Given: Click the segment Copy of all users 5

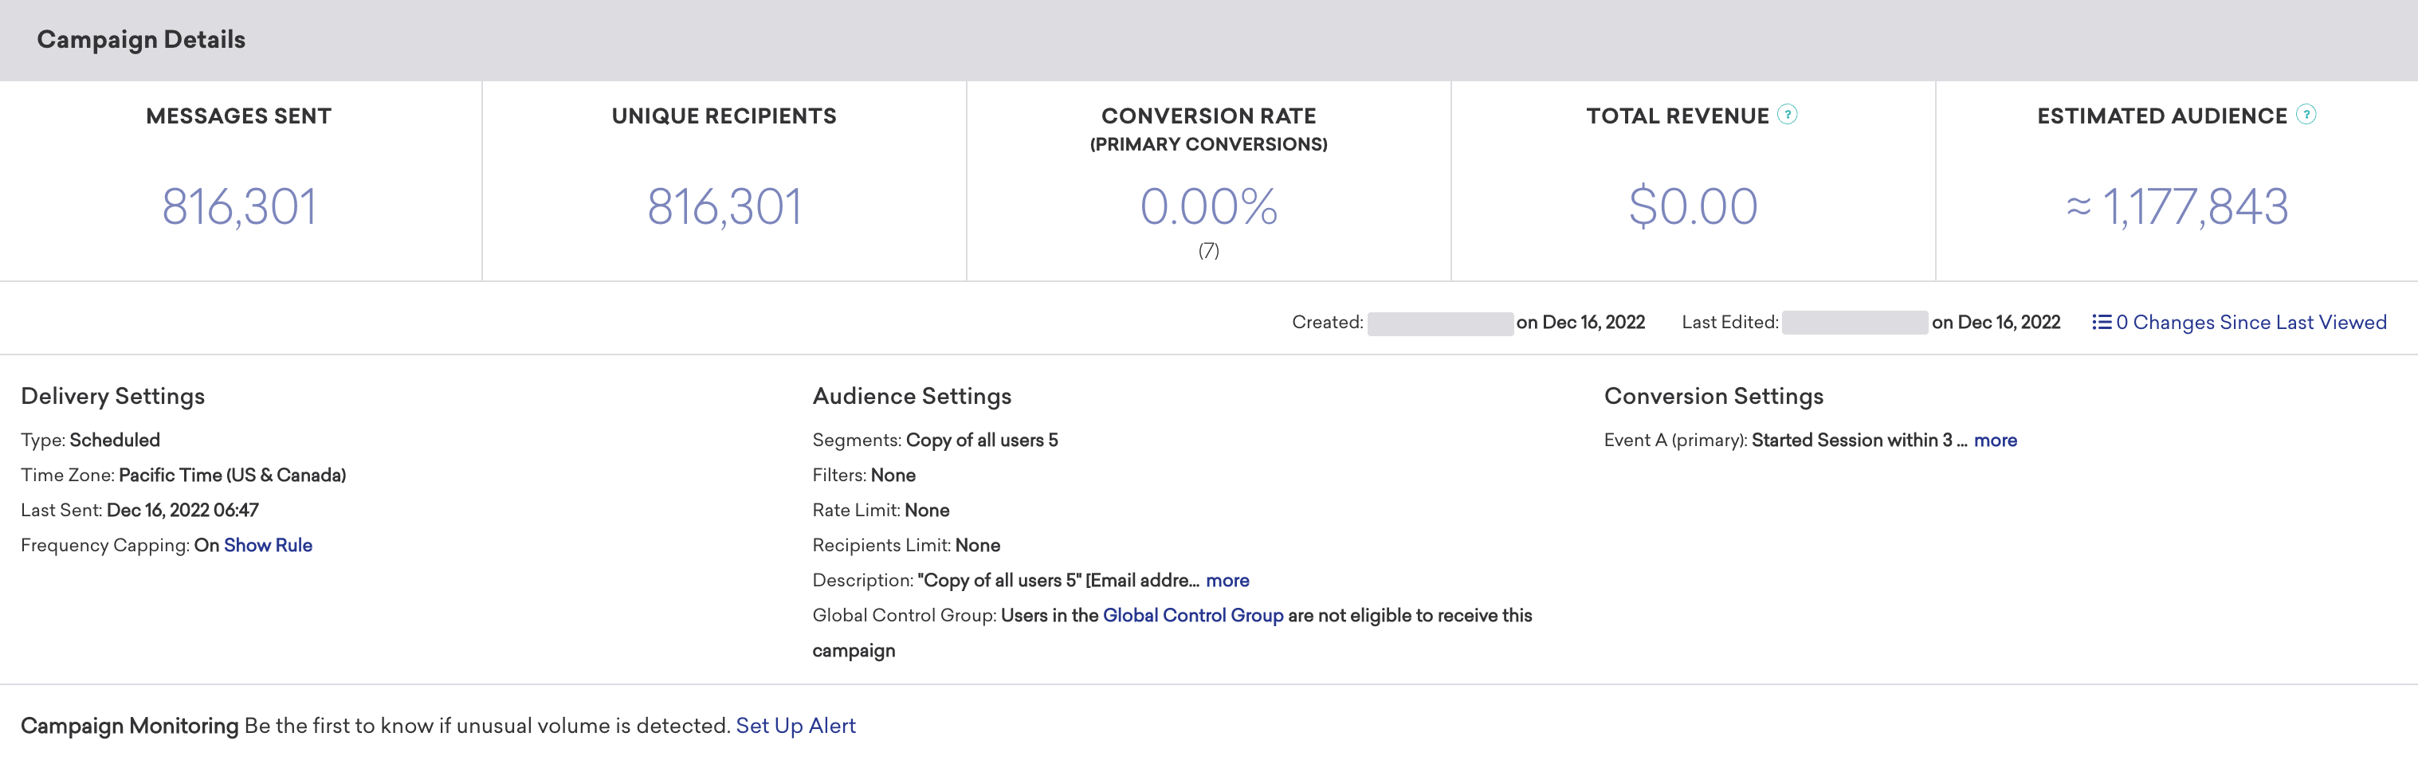Looking at the screenshot, I should click(x=982, y=440).
